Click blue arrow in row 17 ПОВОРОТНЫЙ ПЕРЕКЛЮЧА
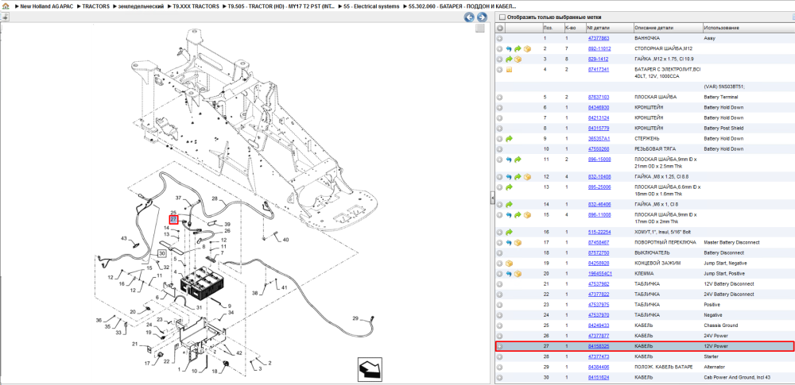 pyautogui.click(x=510, y=243)
